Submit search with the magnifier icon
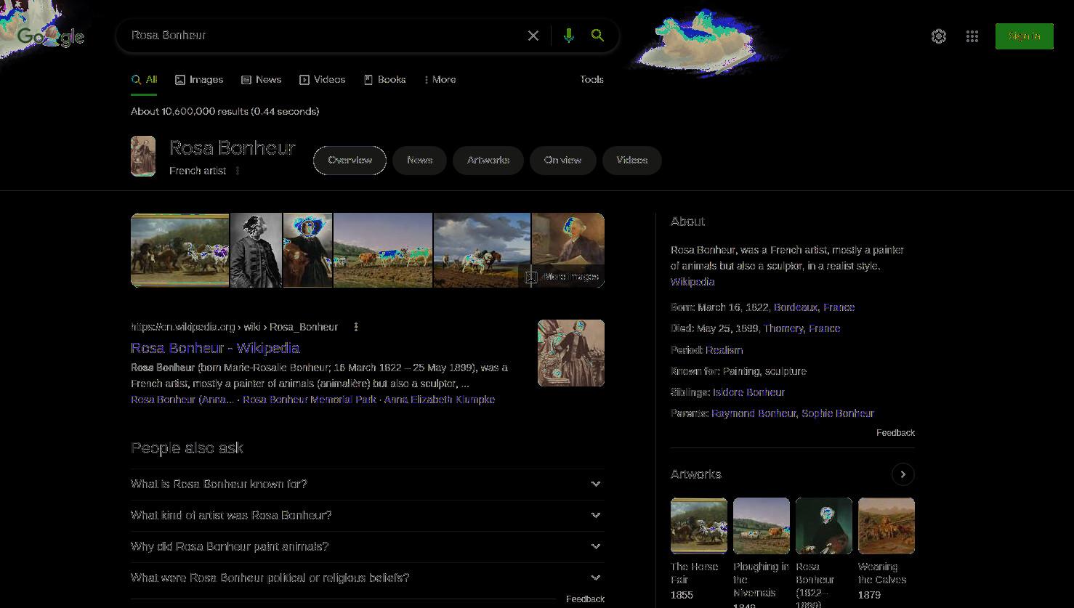The width and height of the screenshot is (1074, 608). (597, 36)
